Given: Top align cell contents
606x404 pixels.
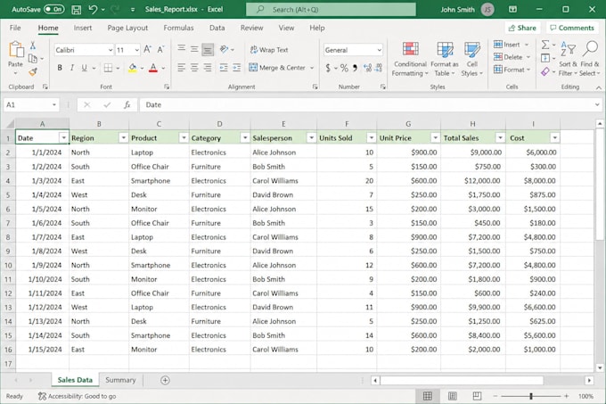Looking at the screenshot, I should (x=181, y=49).
